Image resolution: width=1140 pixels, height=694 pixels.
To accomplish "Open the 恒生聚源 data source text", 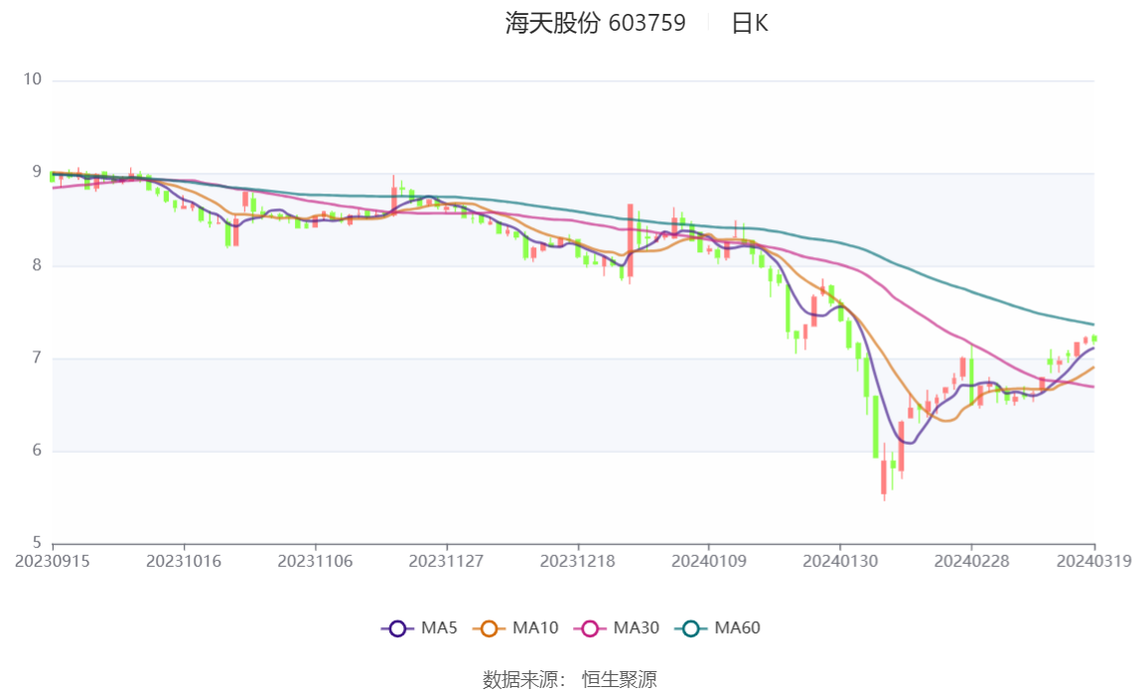I will (620, 679).
